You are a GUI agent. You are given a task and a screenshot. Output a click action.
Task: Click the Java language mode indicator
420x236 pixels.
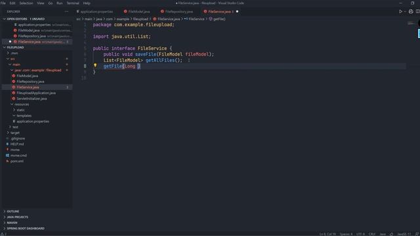point(383,234)
